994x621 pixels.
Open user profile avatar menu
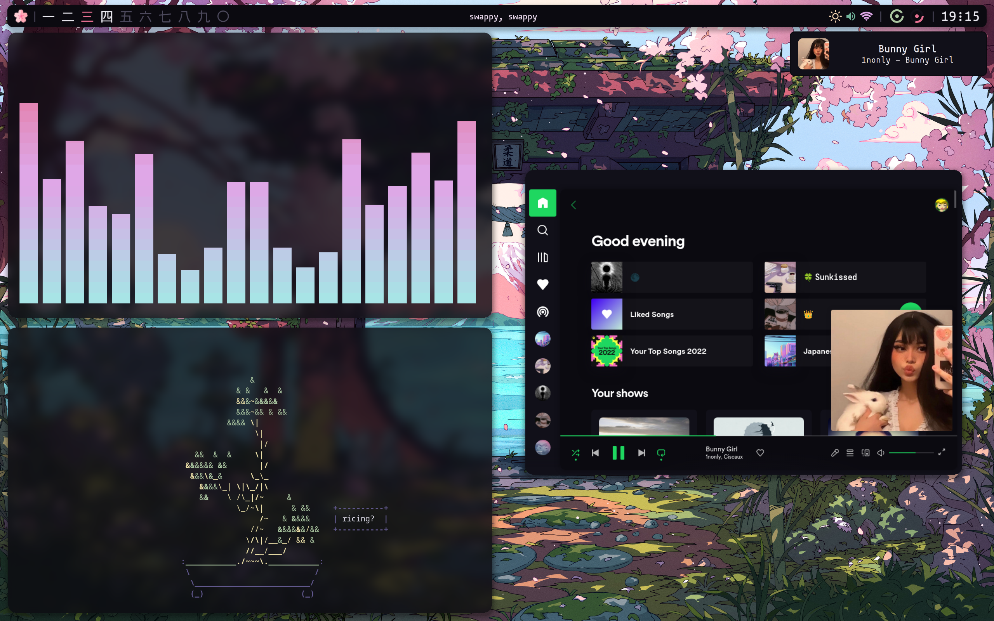pyautogui.click(x=941, y=205)
